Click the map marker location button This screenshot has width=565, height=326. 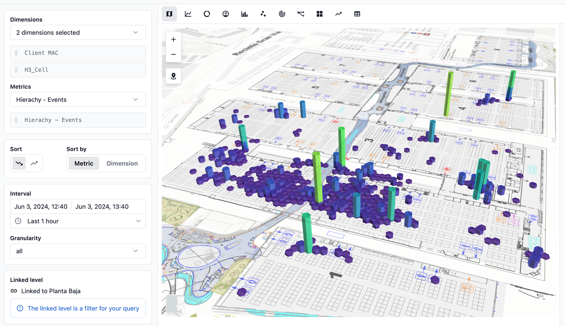tap(173, 76)
